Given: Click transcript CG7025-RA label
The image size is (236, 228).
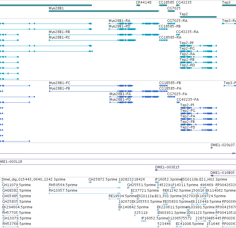Looking at the screenshot, I should pos(177,21).
